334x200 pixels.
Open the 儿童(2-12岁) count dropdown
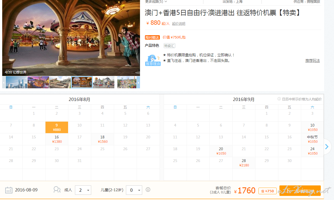[134, 190]
